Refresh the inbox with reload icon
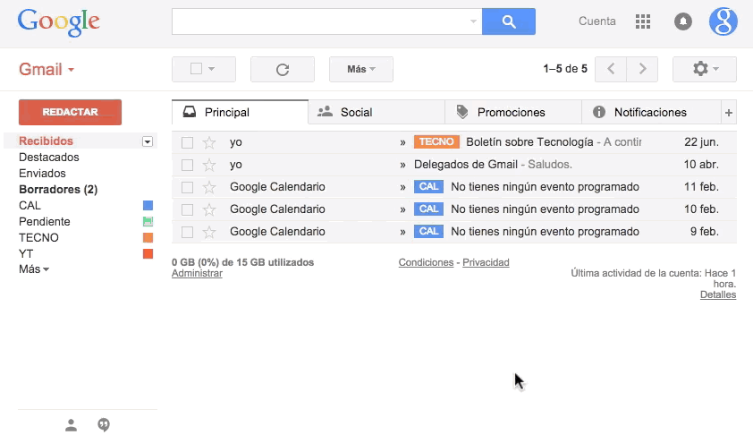Image resolution: width=753 pixels, height=435 pixels. pos(283,69)
